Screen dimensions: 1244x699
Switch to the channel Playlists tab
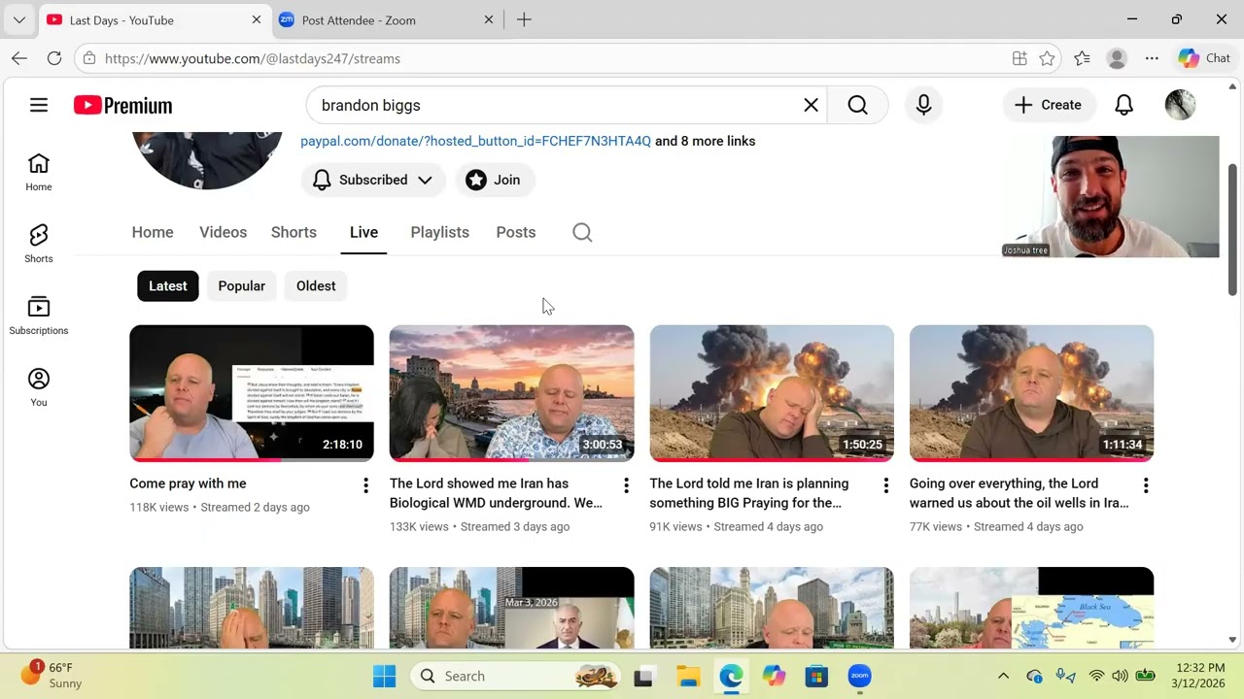click(439, 232)
